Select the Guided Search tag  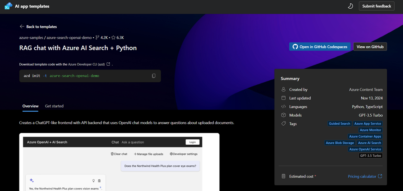pos(339,124)
